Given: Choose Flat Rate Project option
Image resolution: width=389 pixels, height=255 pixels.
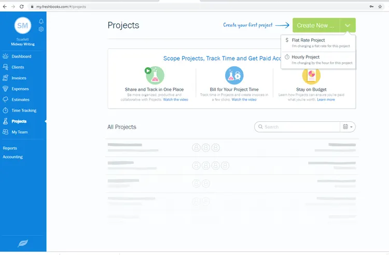Looking at the screenshot, I should pos(318,43).
